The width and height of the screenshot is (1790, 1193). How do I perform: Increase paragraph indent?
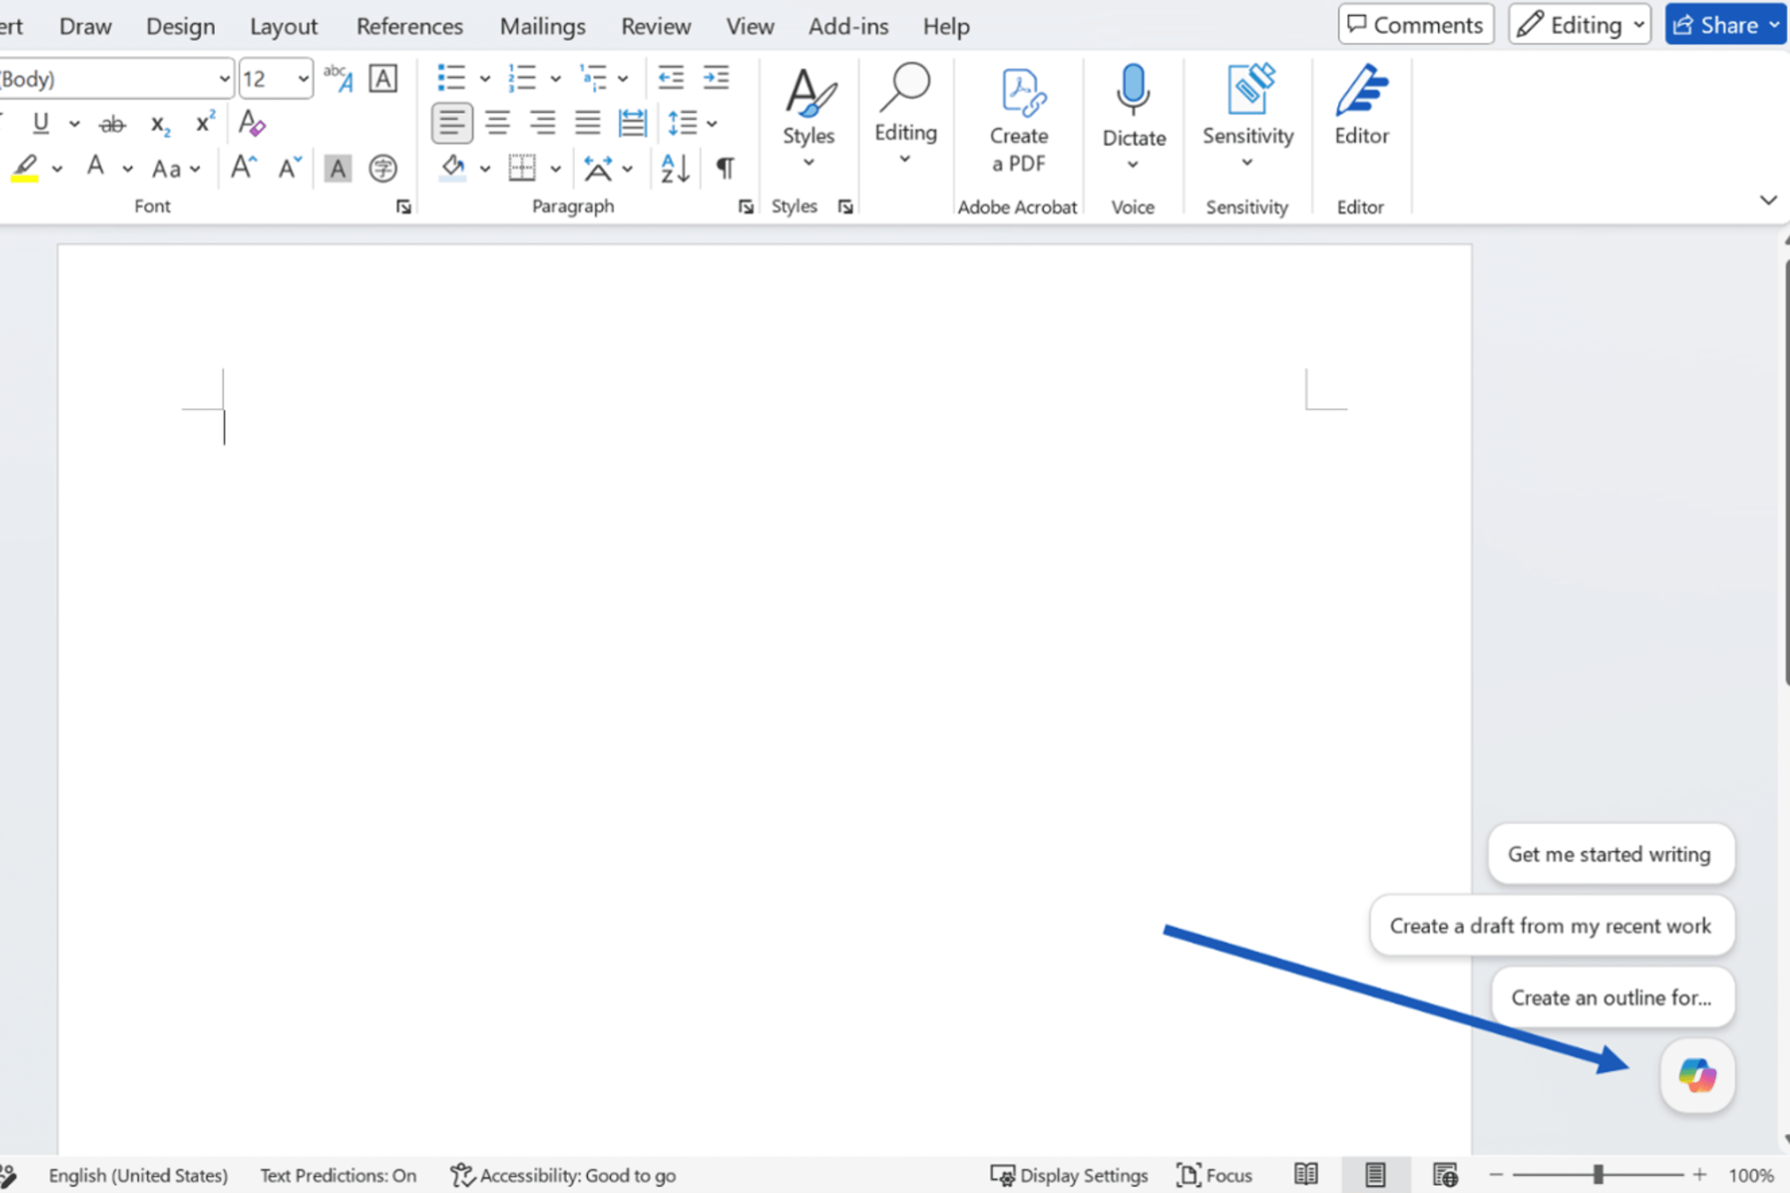click(x=716, y=78)
